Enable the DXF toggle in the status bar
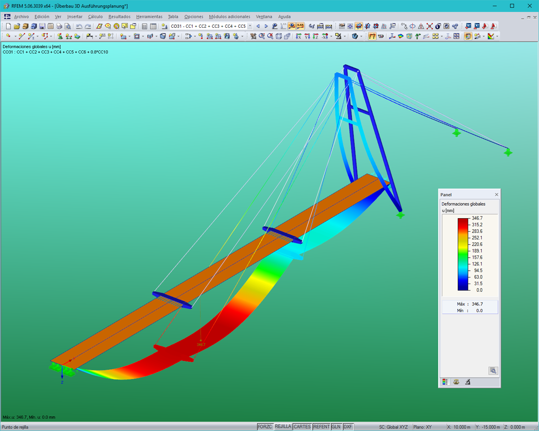 349,427
